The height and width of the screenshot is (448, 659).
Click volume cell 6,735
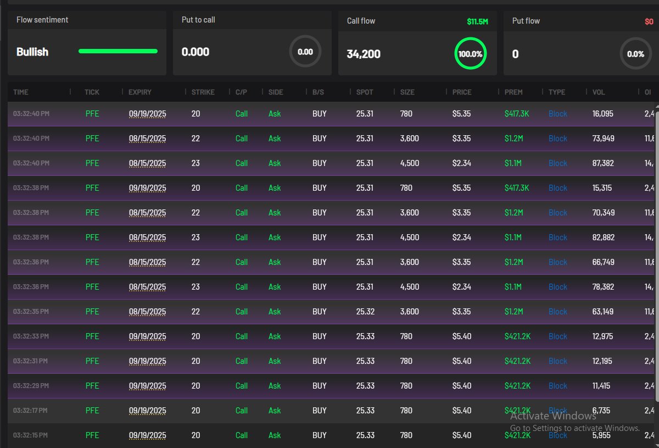tap(601, 411)
